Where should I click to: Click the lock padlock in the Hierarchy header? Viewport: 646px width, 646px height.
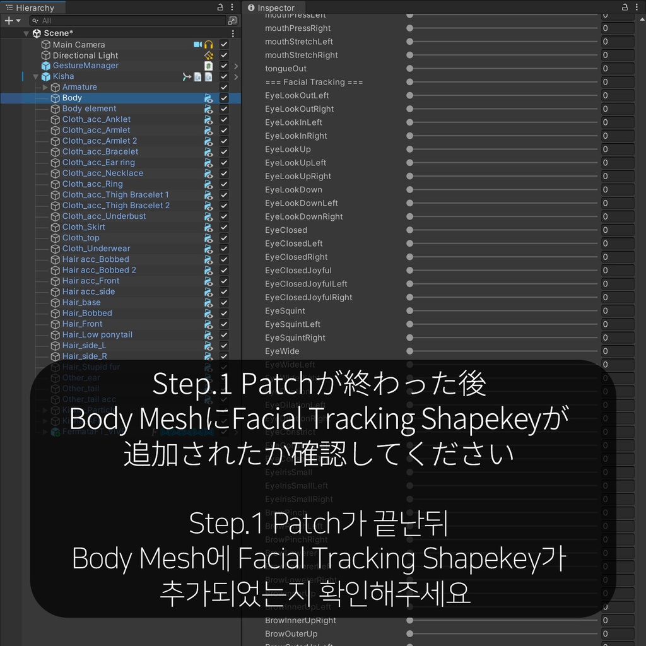[221, 7]
